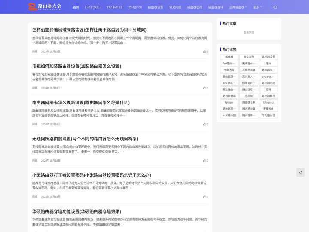Viewport: 309px width, 232px height.
Task: Like the 小米路由器打王者设置密码 article thumbs-up
Action: tap(206, 197)
